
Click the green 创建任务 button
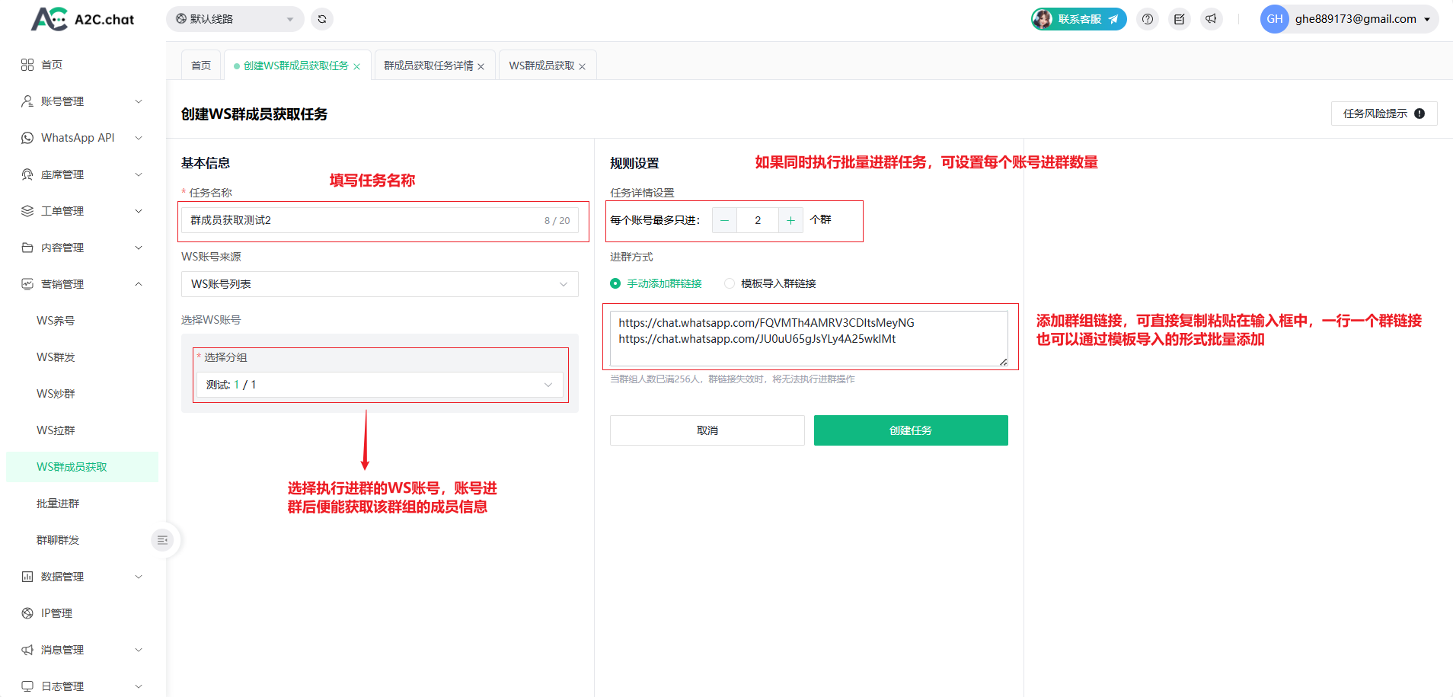(911, 430)
